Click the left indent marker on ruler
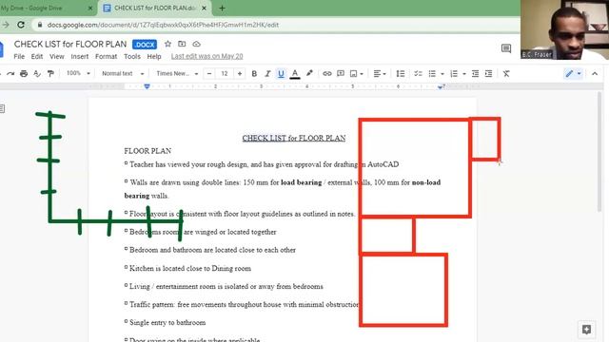 pos(147,86)
